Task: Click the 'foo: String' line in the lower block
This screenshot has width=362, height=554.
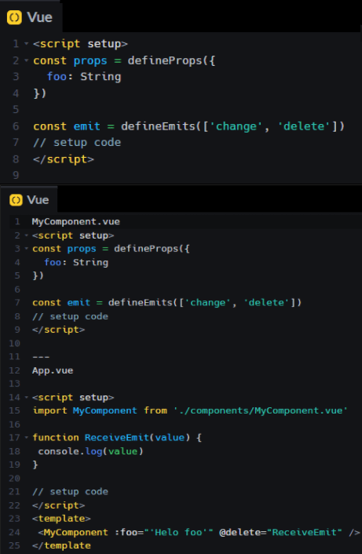Action: coord(76,262)
